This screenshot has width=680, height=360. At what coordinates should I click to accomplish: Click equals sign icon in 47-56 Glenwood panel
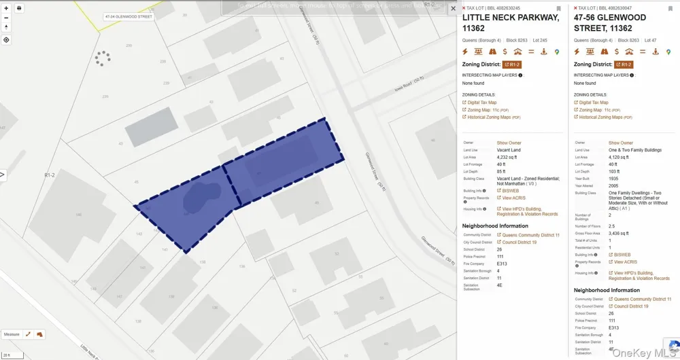pos(643,52)
